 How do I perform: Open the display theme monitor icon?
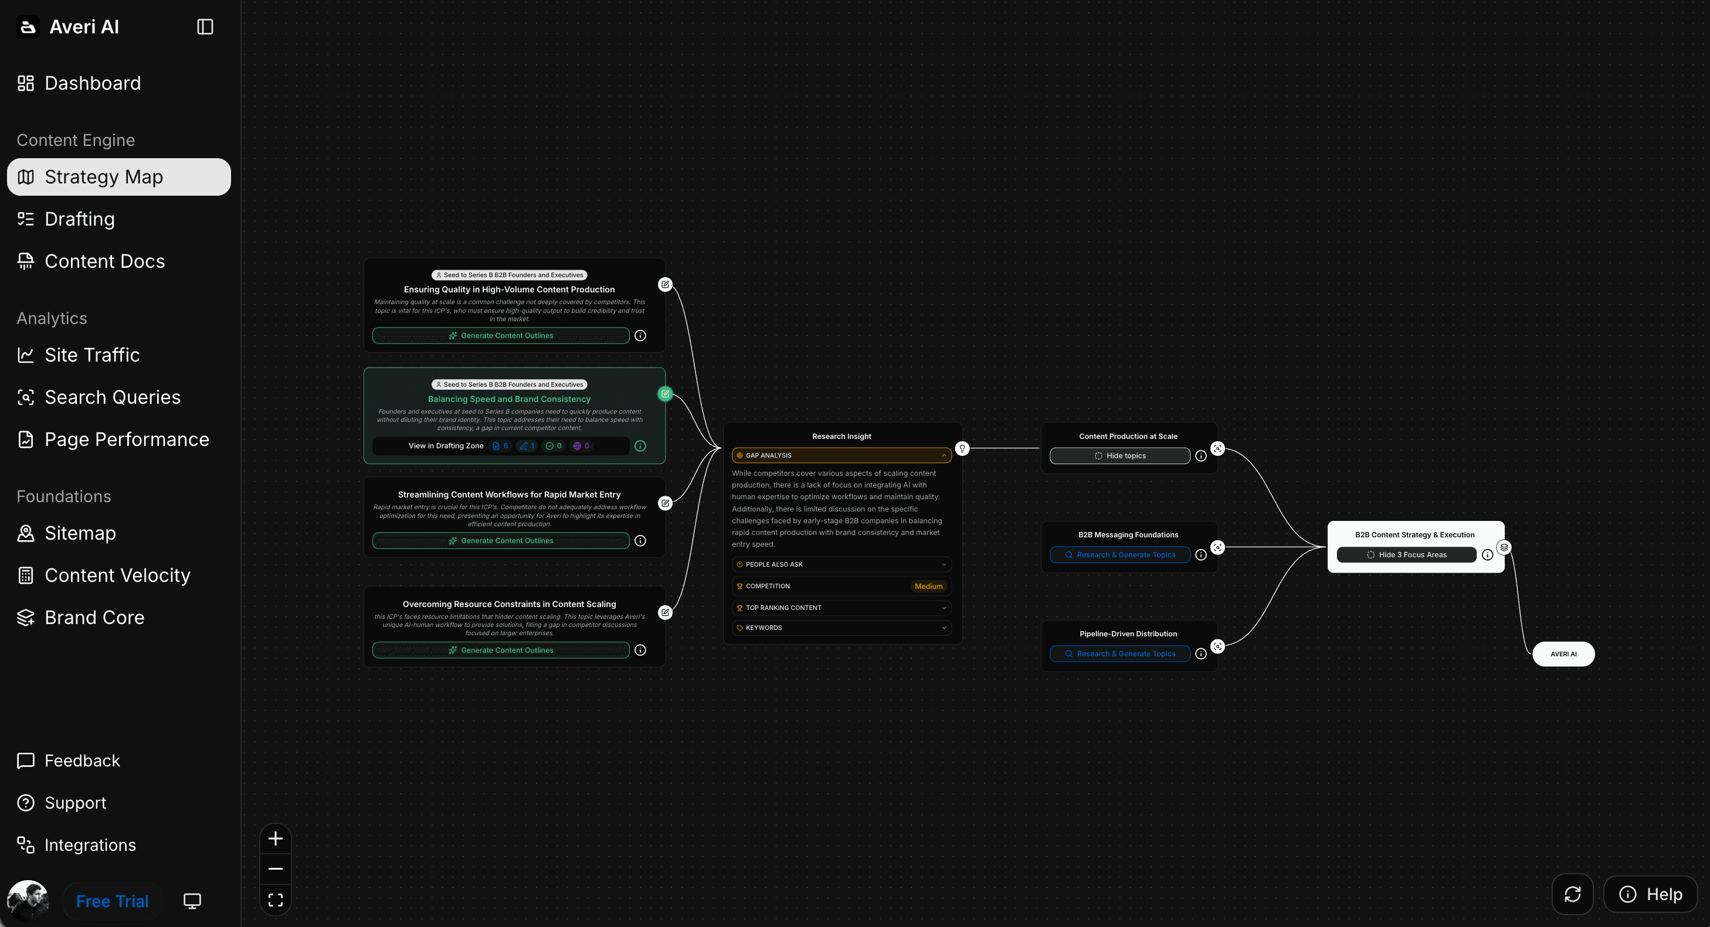(x=192, y=901)
